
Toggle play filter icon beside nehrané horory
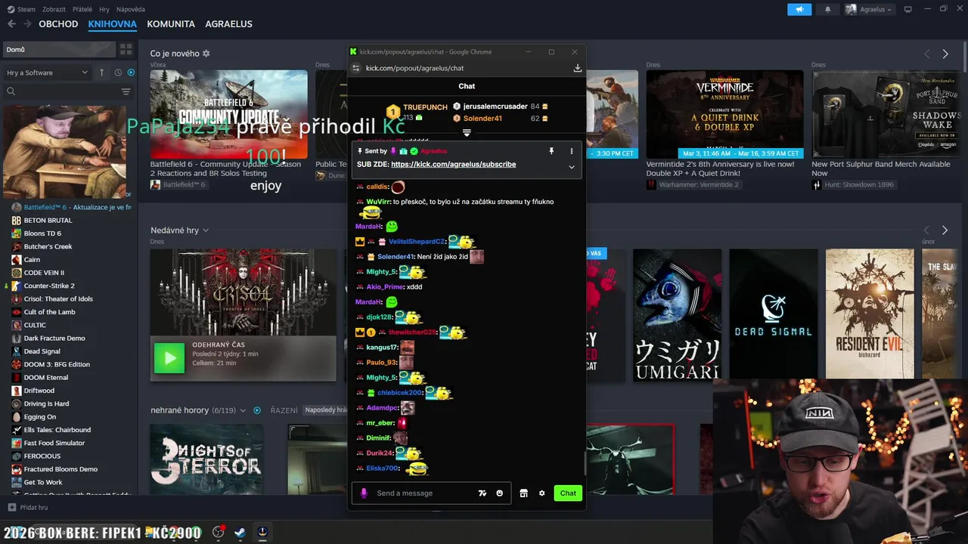257,410
